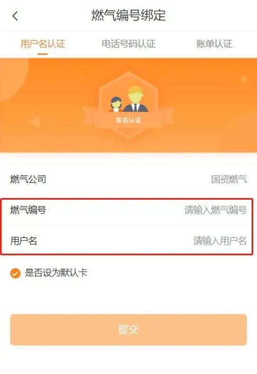Tap the left-pointing triangle in banner
This screenshot has height=374, width=257.
click(35, 121)
